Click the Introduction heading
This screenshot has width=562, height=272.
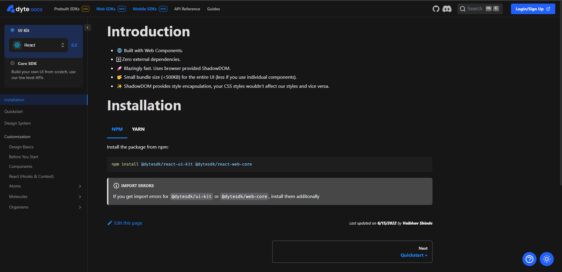148,32
